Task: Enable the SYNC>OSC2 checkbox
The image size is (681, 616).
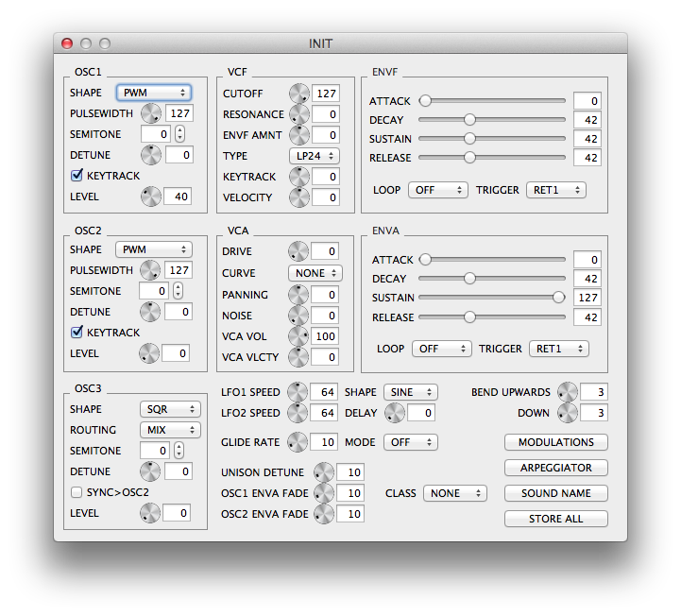Action: (77, 492)
